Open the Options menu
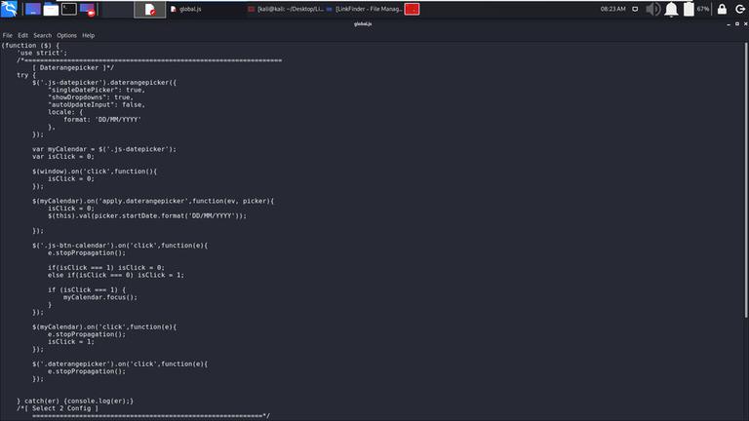This screenshot has width=749, height=421. click(66, 35)
